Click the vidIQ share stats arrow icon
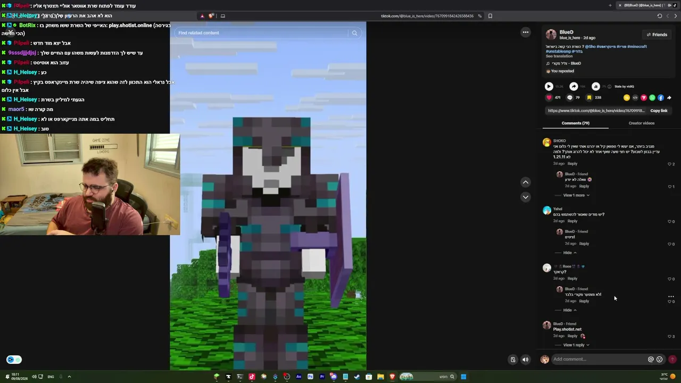 (x=574, y=86)
